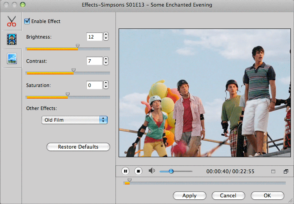
Task: Click the Saturation slider handle
Action: (68, 94)
